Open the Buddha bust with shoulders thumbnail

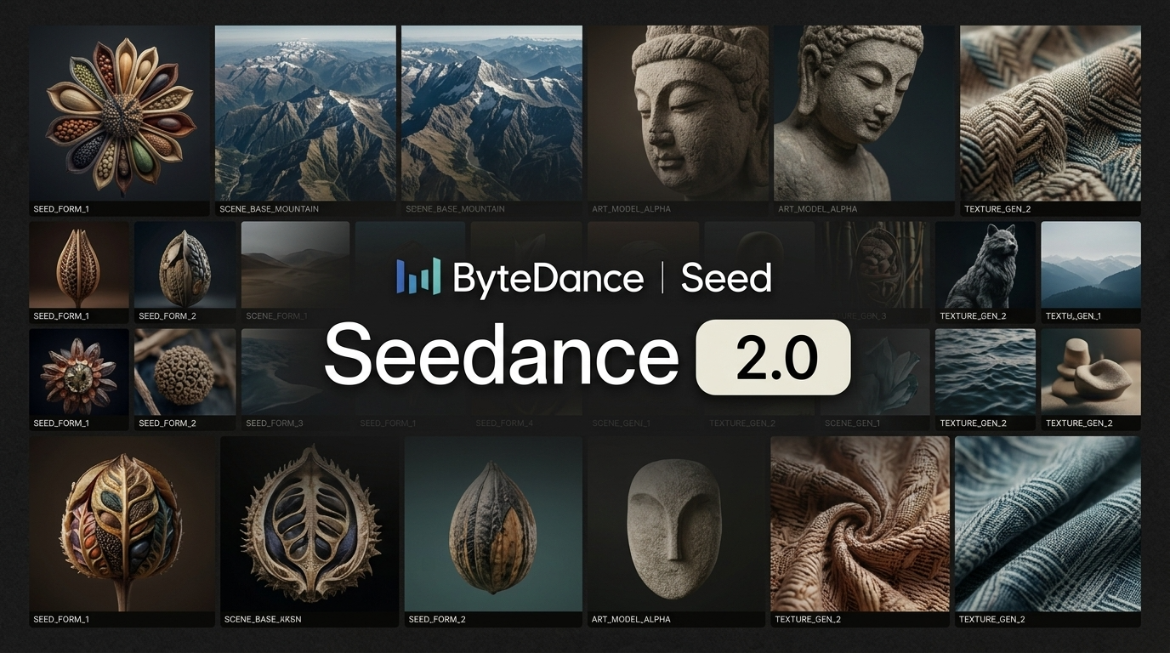coord(863,113)
